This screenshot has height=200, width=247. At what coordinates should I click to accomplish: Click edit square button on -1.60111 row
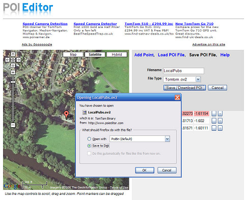click(x=214, y=128)
